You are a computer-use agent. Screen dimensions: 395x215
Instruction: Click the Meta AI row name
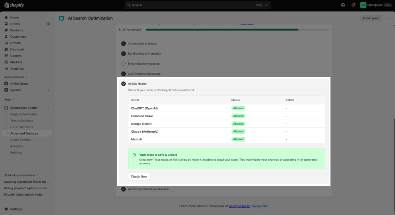click(x=137, y=139)
